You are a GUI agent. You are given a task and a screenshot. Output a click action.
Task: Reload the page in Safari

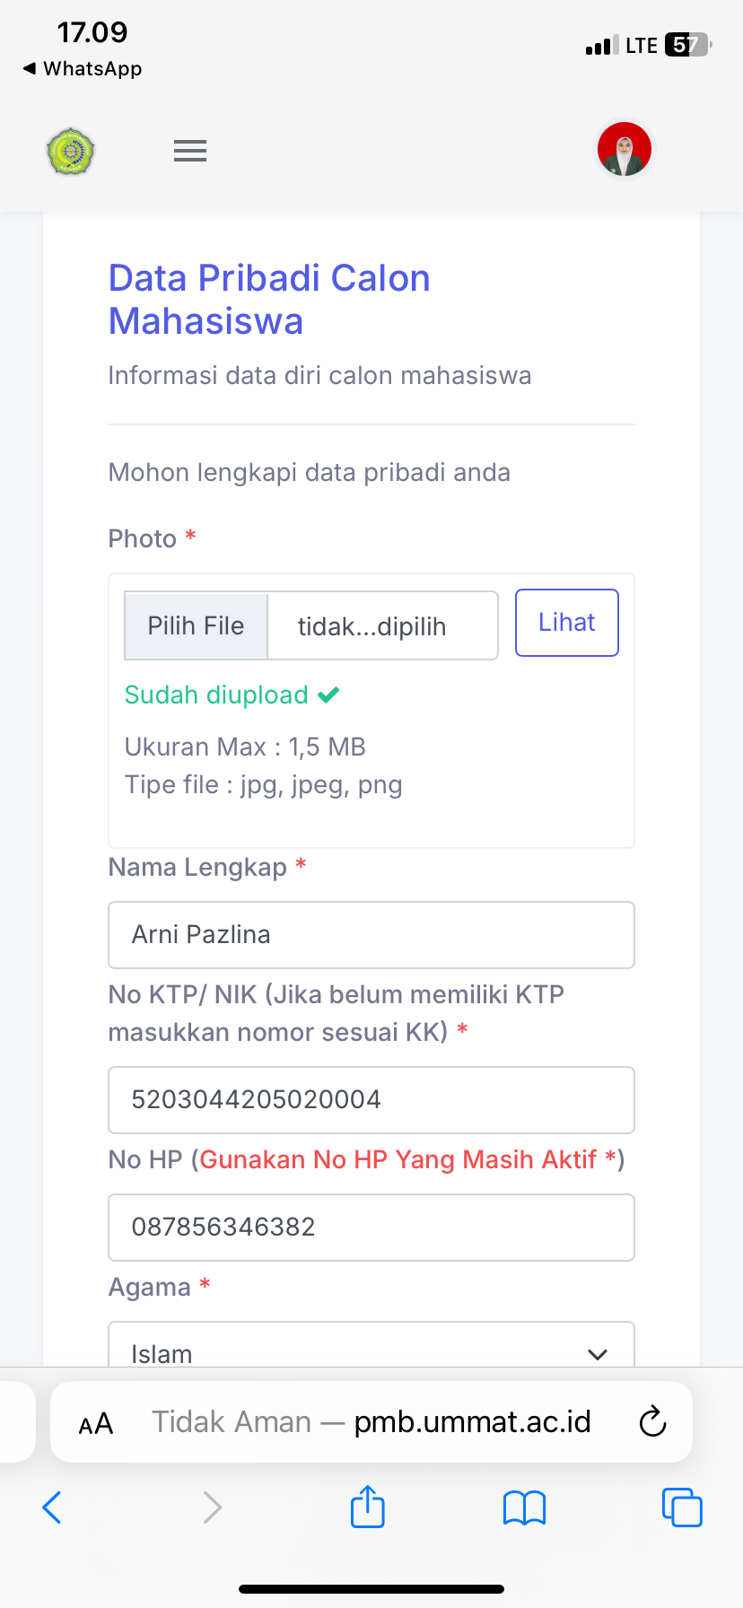[652, 1421]
